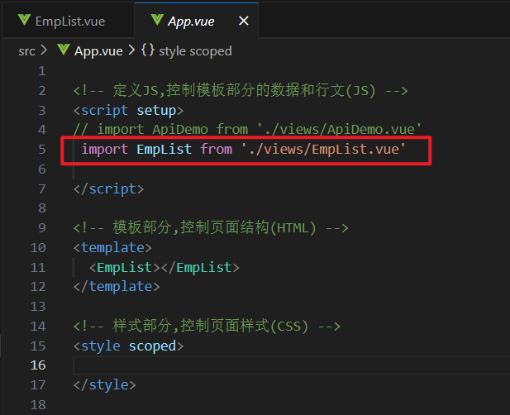Click commented import ApiDemo line
The width and height of the screenshot is (510, 415).
(247, 130)
